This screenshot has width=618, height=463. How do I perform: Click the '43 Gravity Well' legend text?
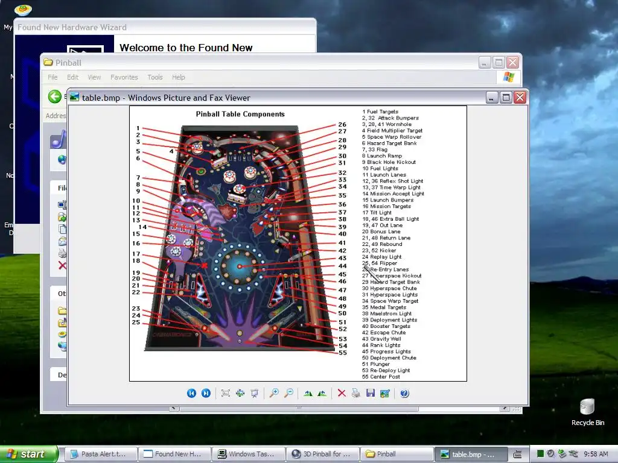tap(381, 339)
